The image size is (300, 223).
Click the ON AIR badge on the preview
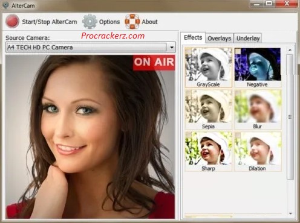click(154, 62)
